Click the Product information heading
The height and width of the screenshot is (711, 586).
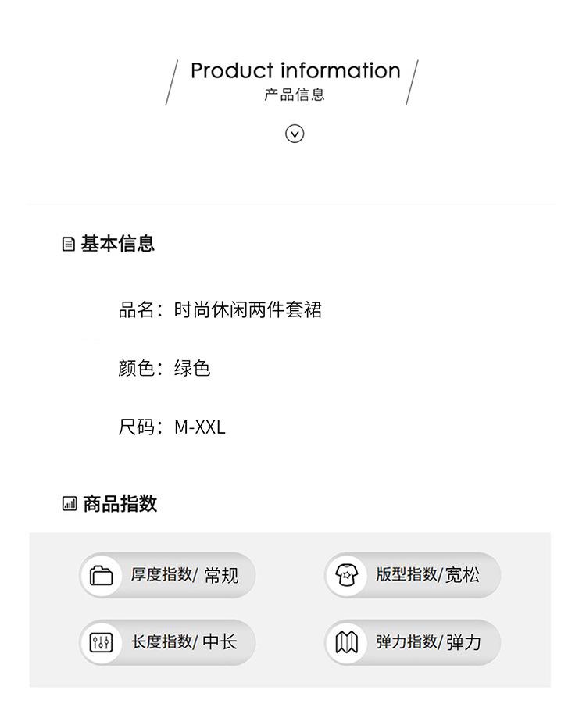pyautogui.click(x=295, y=70)
